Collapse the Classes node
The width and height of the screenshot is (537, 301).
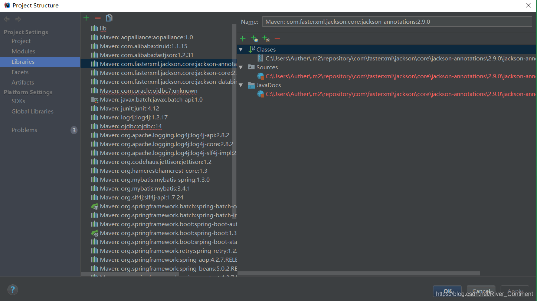(x=241, y=49)
